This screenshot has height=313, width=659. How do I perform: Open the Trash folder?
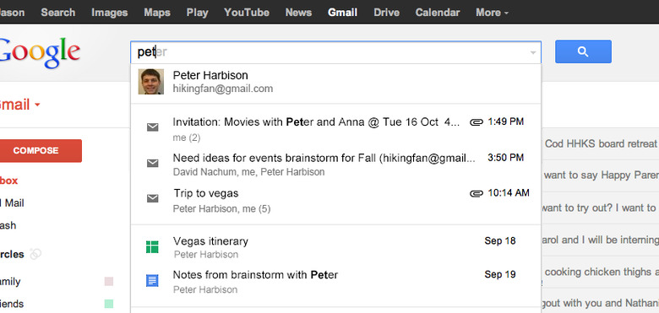click(8, 225)
